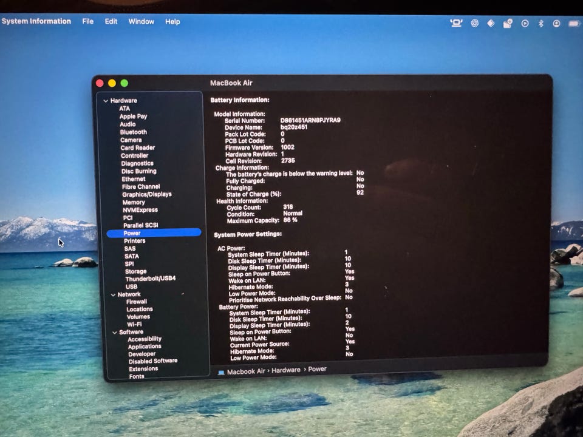Open the Window menu
The image size is (583, 437).
[x=141, y=22]
